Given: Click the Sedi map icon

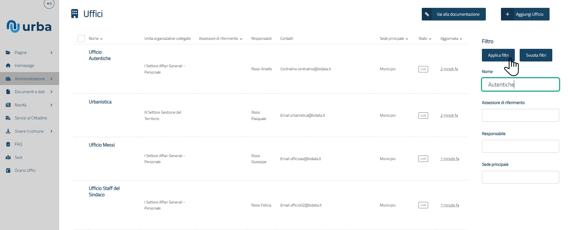Looking at the screenshot, I should coord(8,157).
